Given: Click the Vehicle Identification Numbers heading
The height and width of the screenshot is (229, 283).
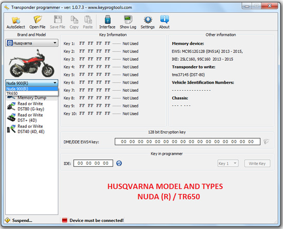Looking at the screenshot, I should point(203,83).
